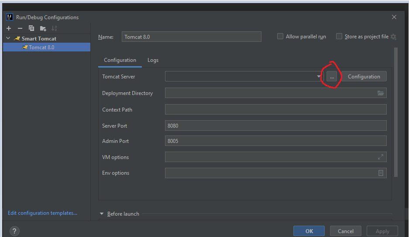Switch to the Configuration tab

tap(120, 60)
